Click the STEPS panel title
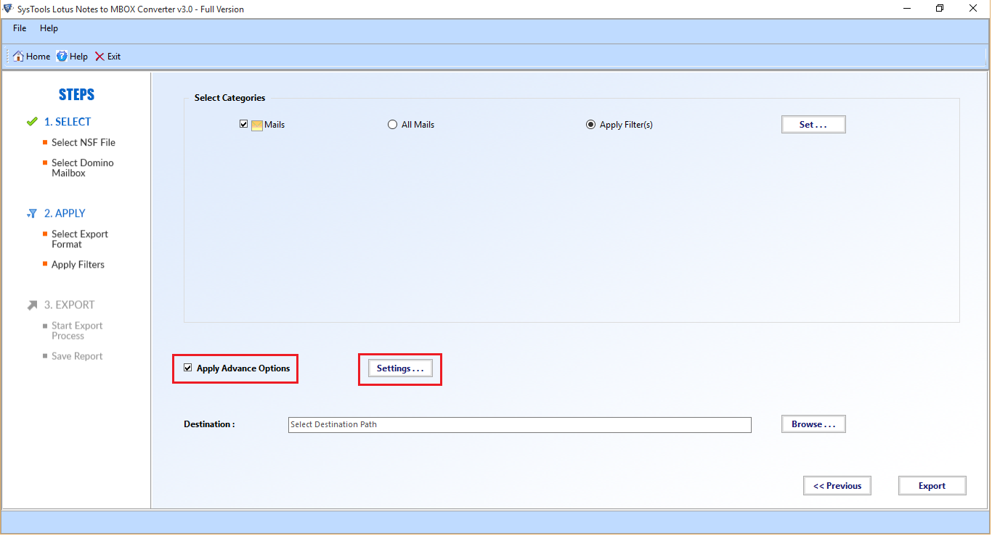Image resolution: width=992 pixels, height=557 pixels. (76, 95)
